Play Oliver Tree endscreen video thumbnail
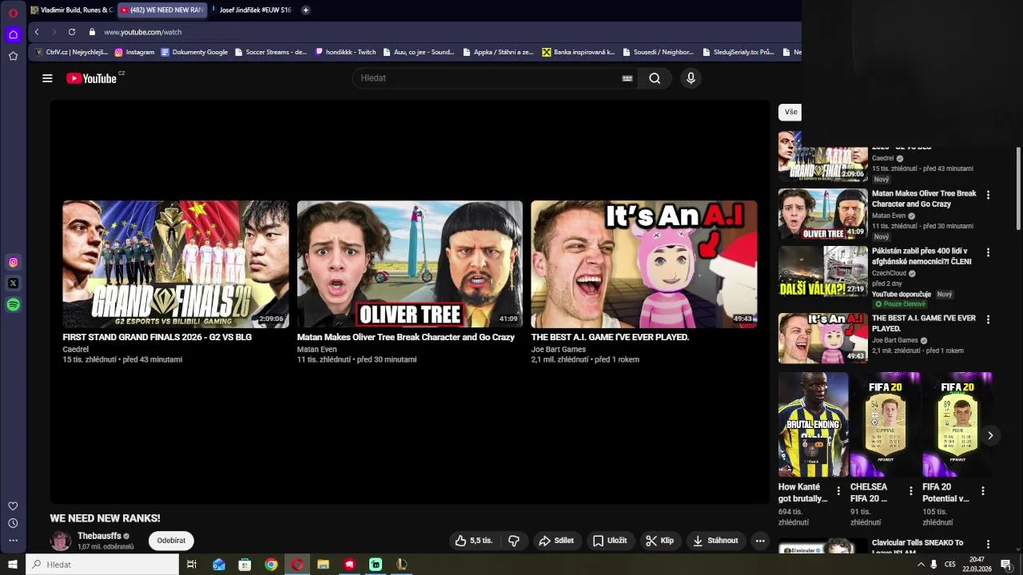 (x=410, y=264)
